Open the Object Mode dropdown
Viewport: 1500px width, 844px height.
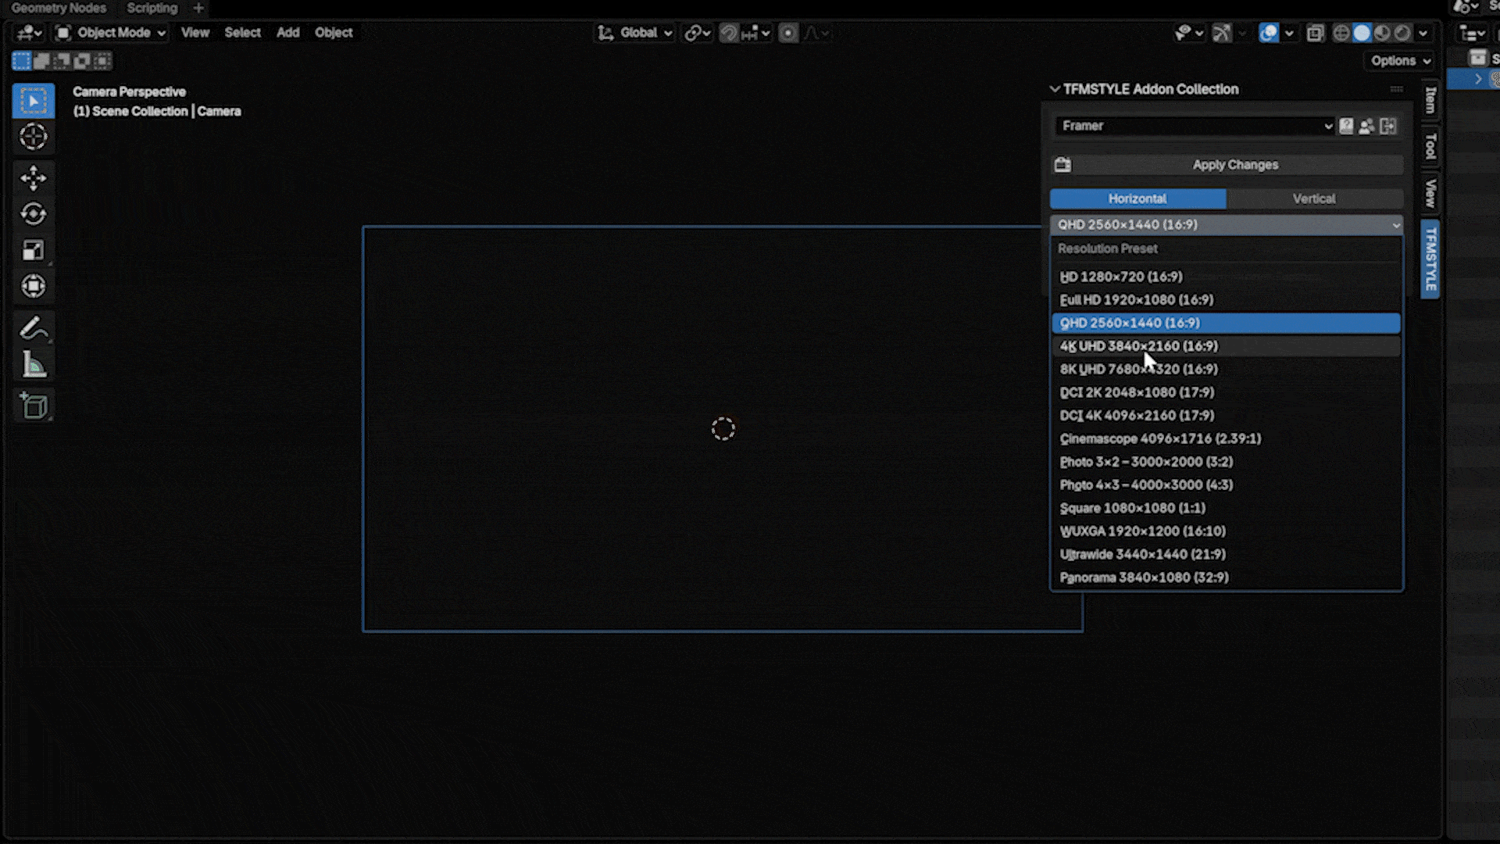coord(112,33)
